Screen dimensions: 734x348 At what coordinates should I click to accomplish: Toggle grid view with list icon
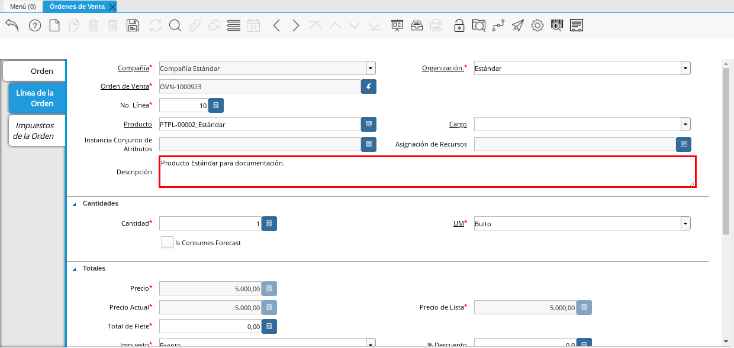233,25
